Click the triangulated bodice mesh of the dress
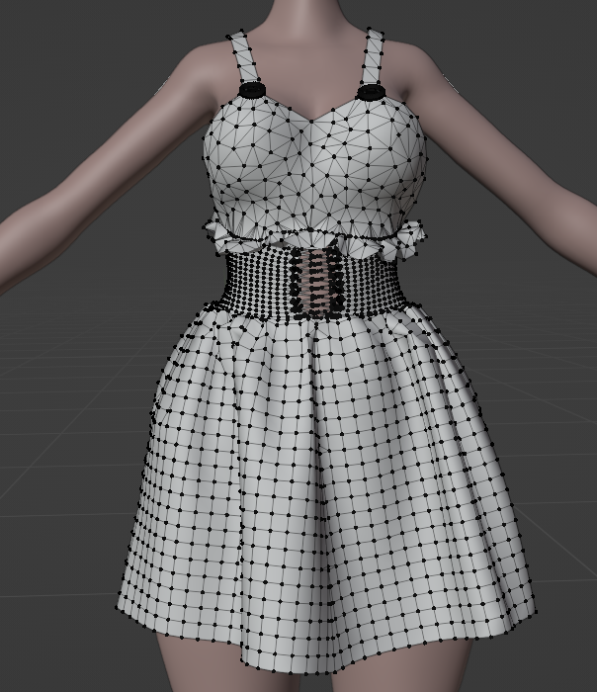 click(x=314, y=168)
